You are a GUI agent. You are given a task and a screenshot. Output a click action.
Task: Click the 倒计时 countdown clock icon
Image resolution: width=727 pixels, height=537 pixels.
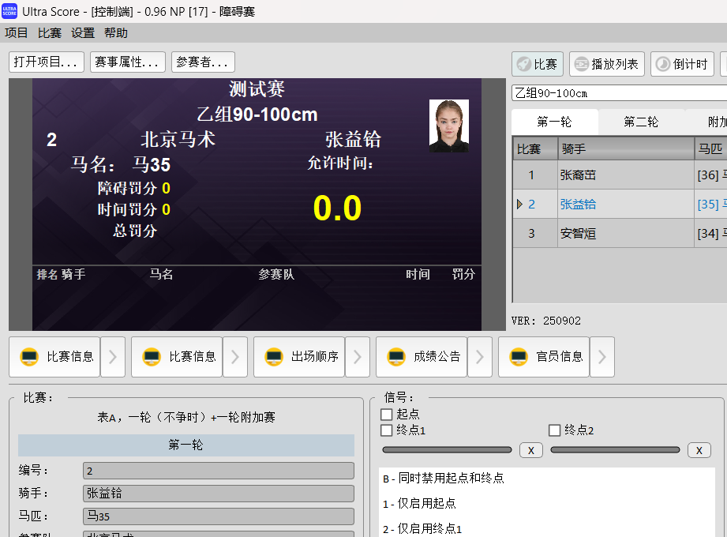click(664, 64)
